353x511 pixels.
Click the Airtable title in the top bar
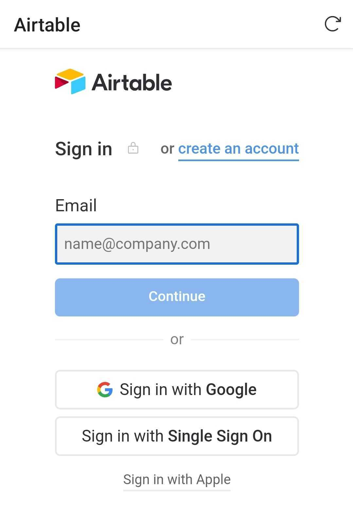tap(47, 25)
